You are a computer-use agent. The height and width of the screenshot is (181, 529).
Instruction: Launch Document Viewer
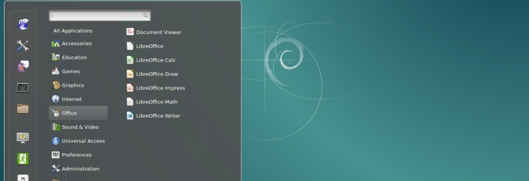tap(154, 32)
